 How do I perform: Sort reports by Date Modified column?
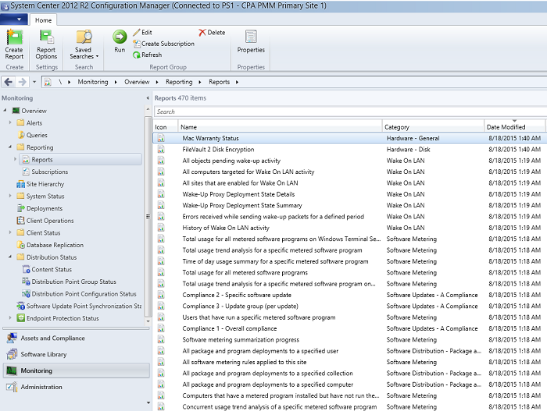coord(514,127)
